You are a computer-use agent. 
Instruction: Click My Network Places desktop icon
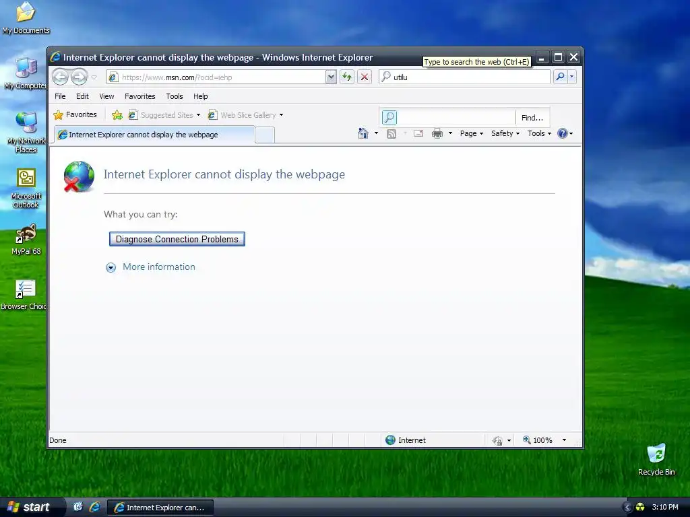(26, 132)
